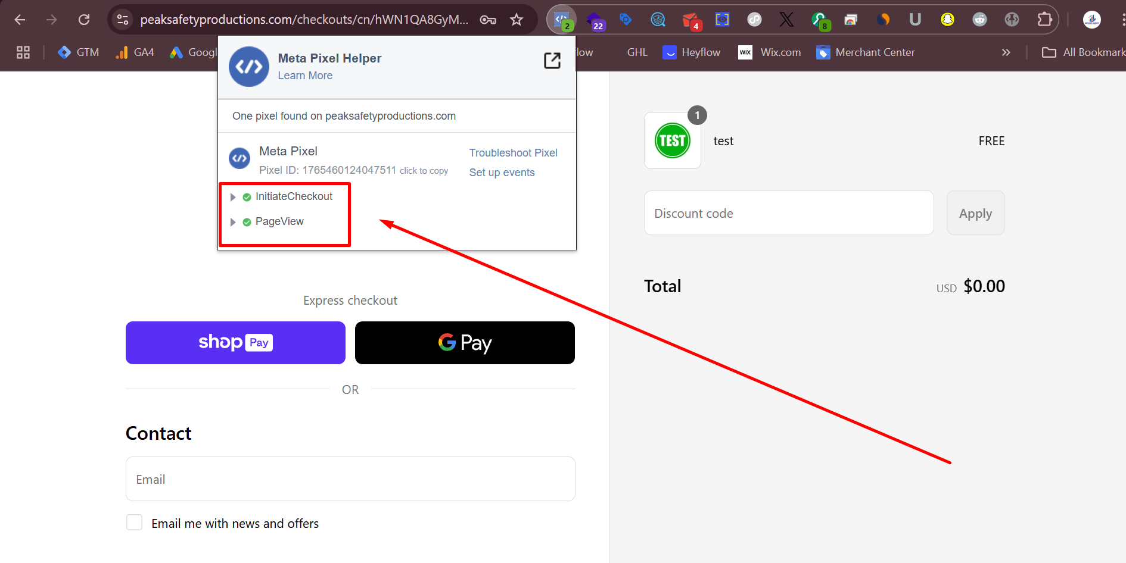Open the Snapchat extension icon

[947, 20]
